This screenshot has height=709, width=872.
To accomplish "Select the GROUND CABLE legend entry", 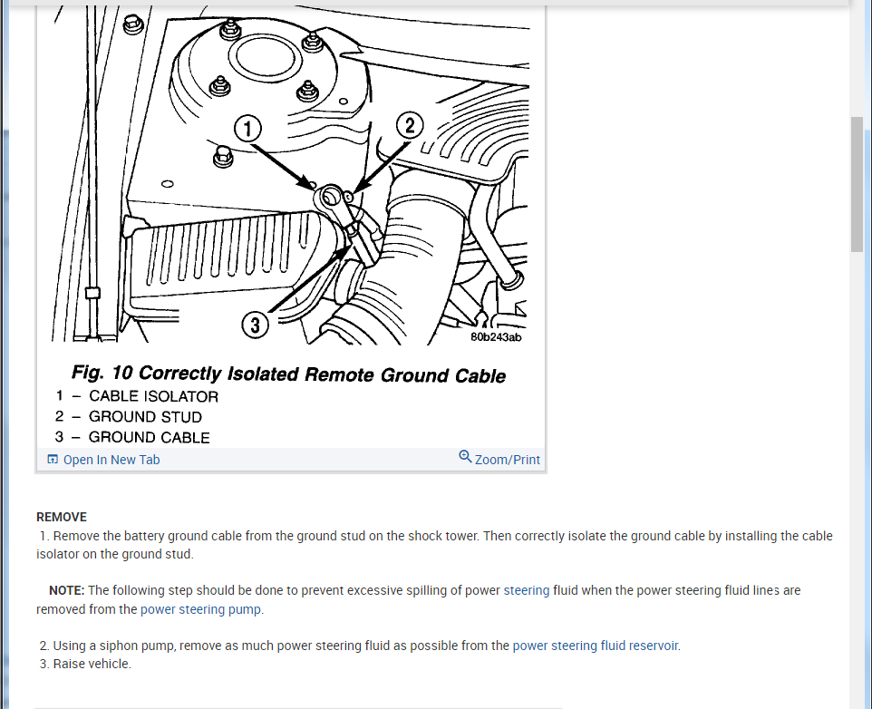I will pos(132,437).
